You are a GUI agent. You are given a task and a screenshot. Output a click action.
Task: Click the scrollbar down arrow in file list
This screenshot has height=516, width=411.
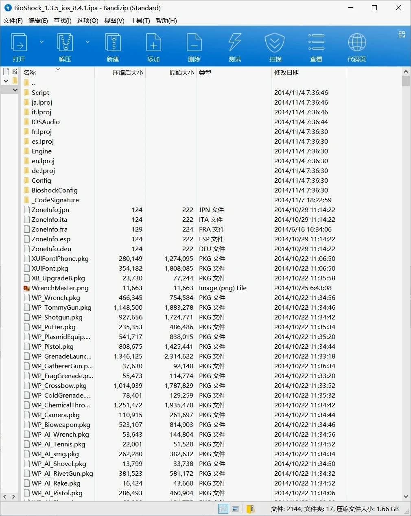[406, 496]
